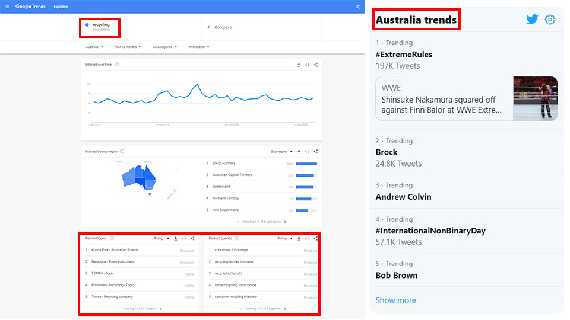Click the share icon in the blue header
The height and width of the screenshot is (320, 570).
coord(357,7)
